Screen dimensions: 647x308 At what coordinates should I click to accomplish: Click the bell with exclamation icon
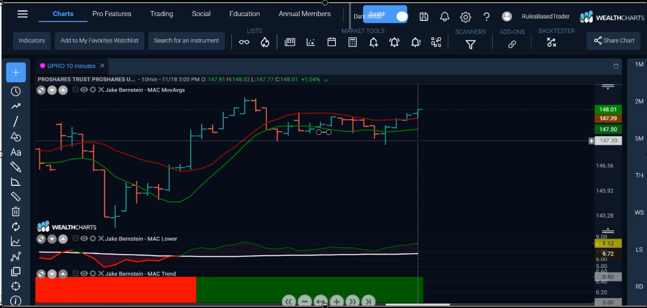pyautogui.click(x=416, y=42)
